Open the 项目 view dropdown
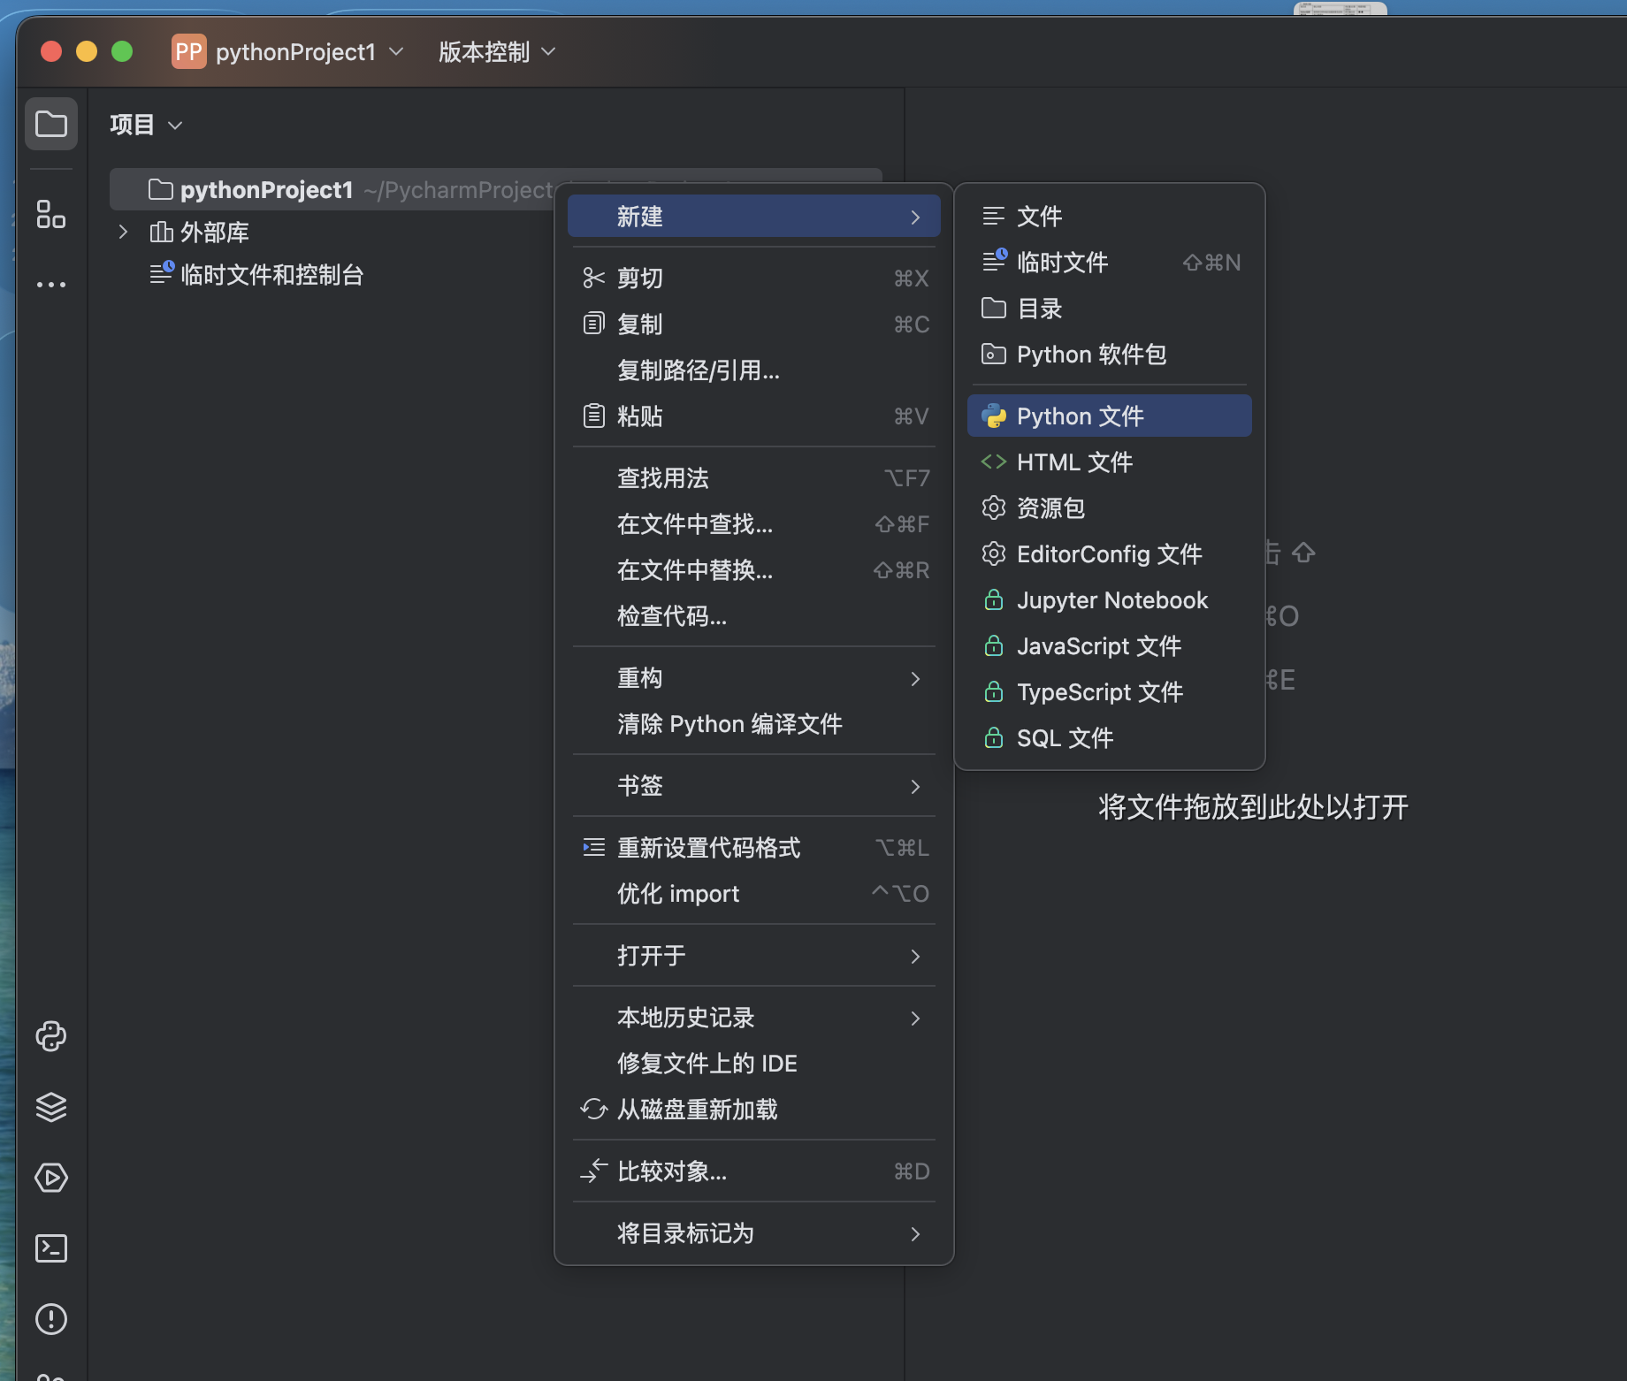Screen dimensions: 1627x1381 click(146, 125)
